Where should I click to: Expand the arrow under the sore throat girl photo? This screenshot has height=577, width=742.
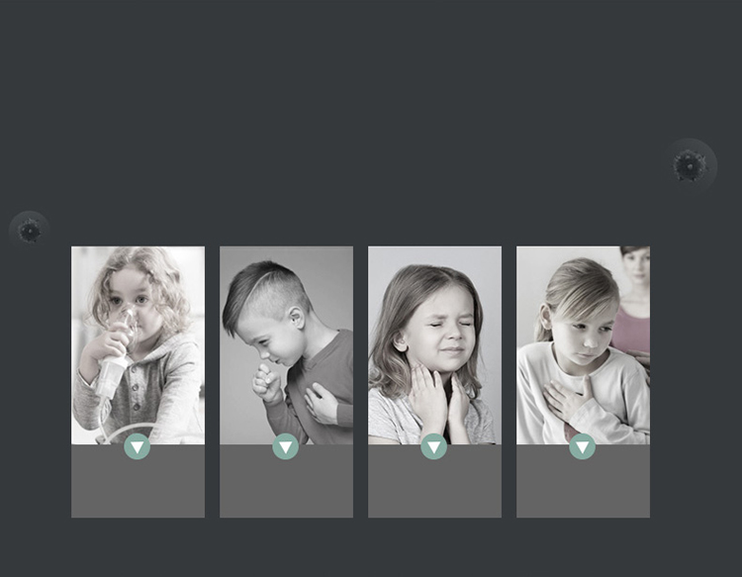click(x=434, y=446)
